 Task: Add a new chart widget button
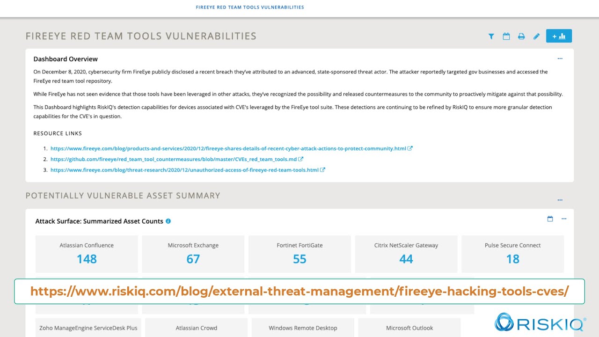click(559, 36)
